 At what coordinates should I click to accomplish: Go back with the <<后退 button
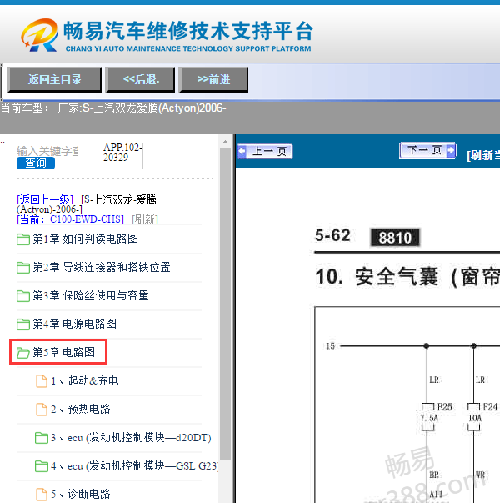point(140,79)
